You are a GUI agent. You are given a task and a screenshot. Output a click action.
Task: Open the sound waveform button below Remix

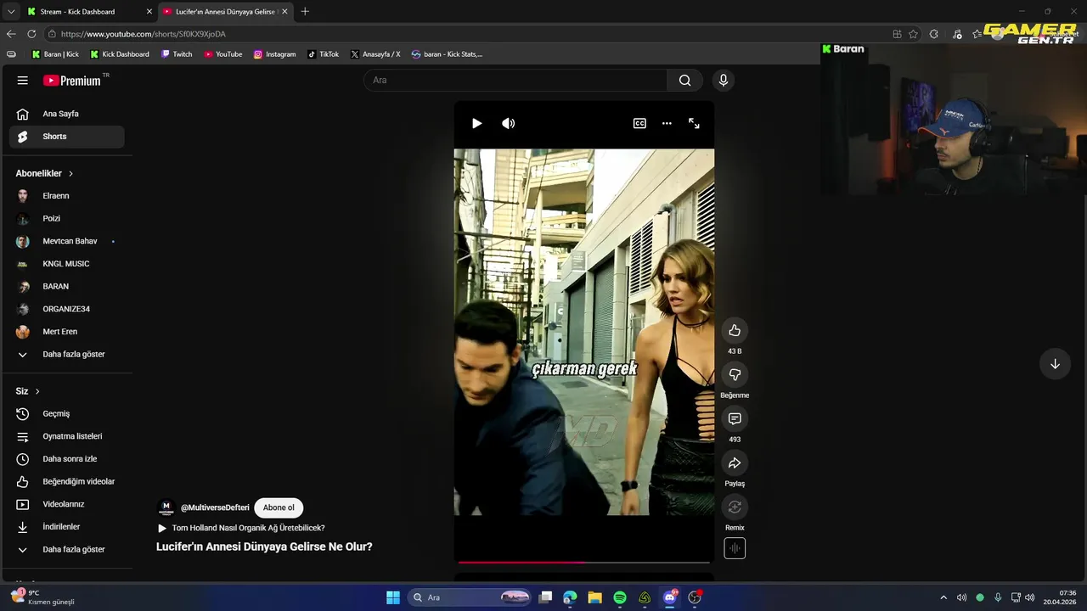[735, 548]
